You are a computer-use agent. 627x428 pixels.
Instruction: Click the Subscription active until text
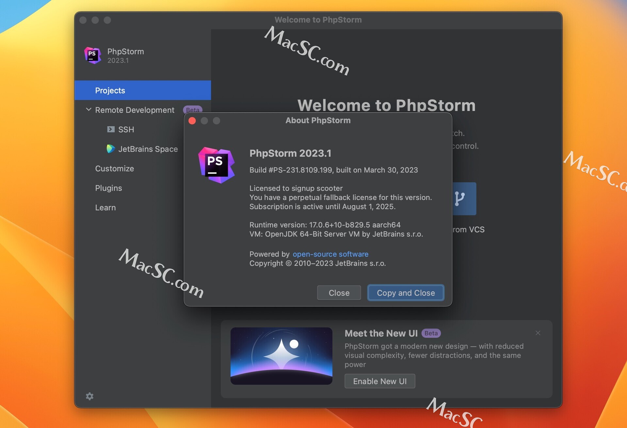click(x=322, y=206)
